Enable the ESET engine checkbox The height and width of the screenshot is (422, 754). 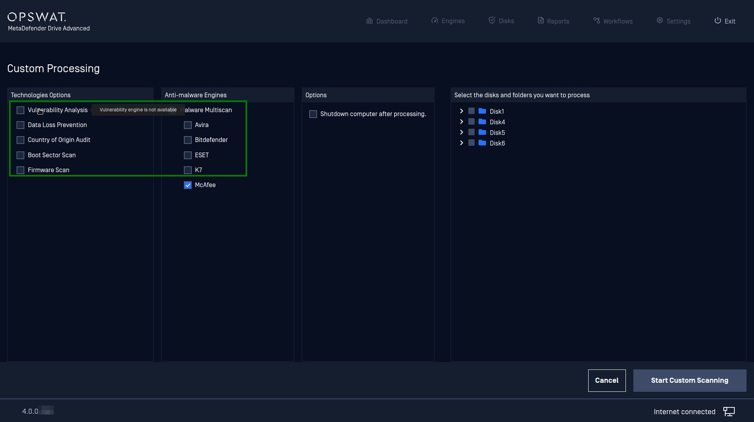pyautogui.click(x=188, y=155)
